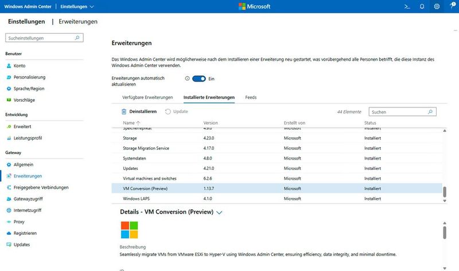This screenshot has width=459, height=271.
Task: Click the Leistungsprofil icon
Action: [9, 138]
